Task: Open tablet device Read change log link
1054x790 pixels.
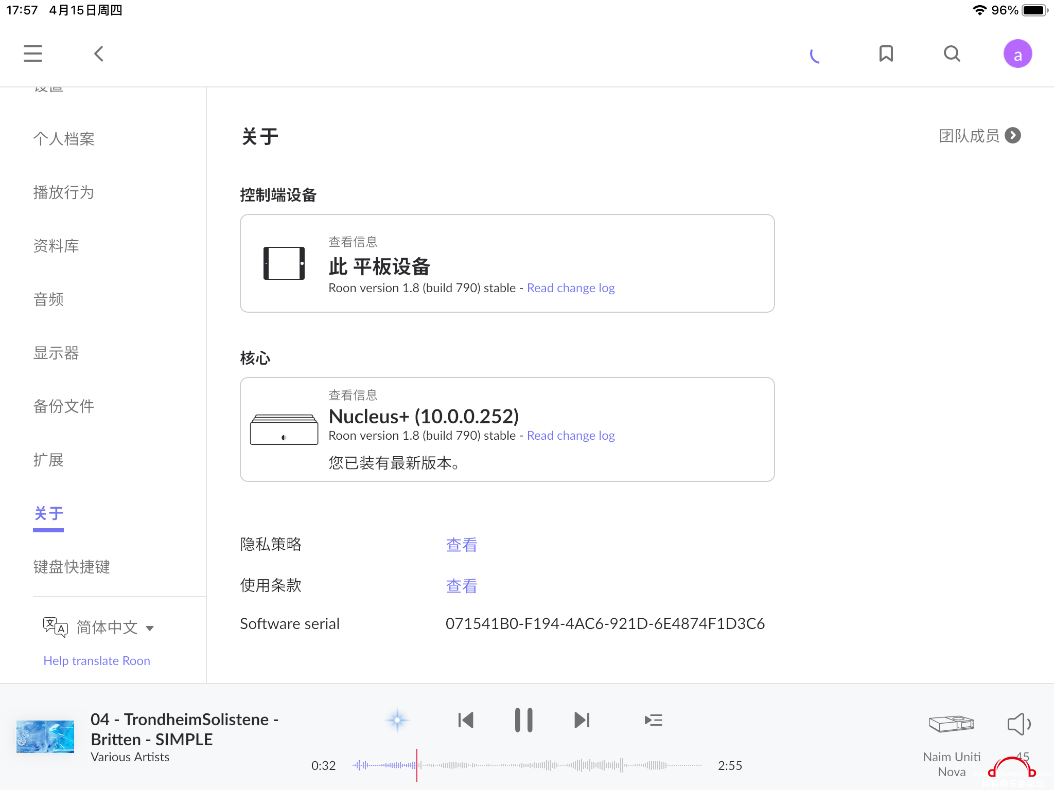Action: (571, 288)
